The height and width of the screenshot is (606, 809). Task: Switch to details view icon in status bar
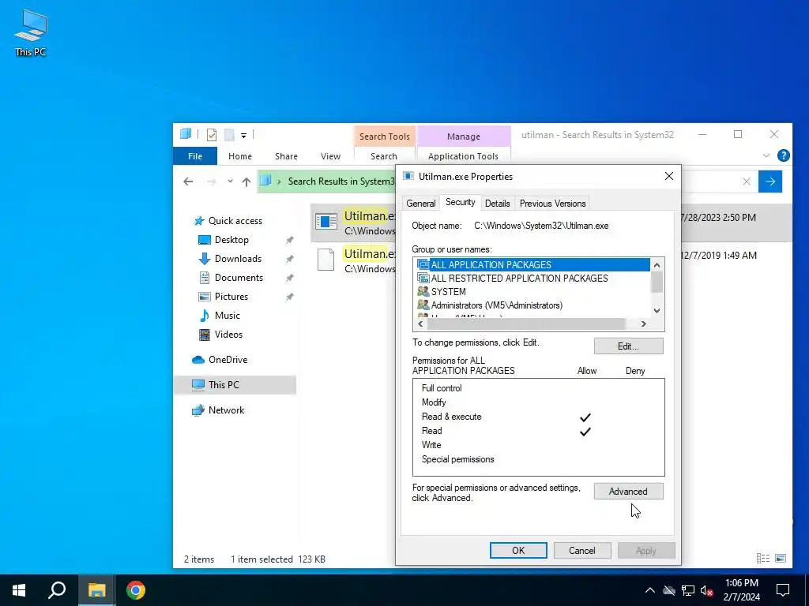tap(763, 558)
